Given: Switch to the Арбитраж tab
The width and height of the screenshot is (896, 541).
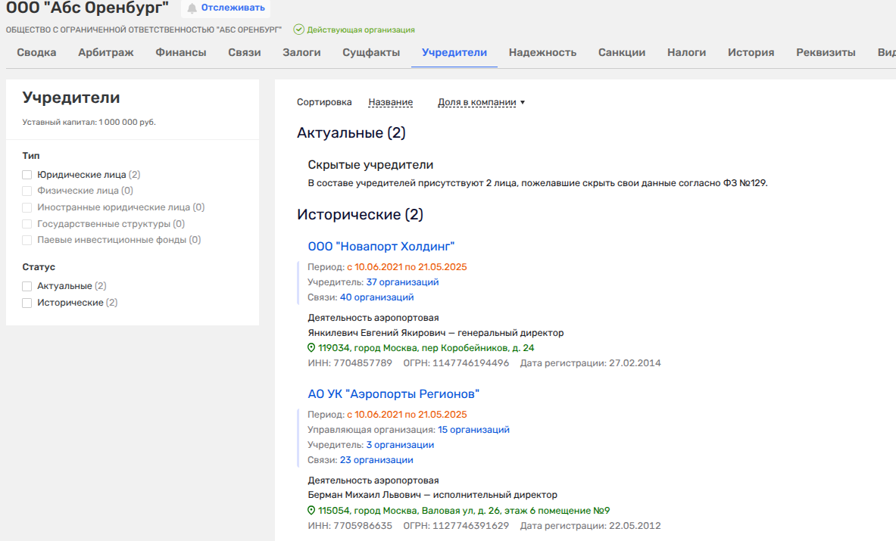Looking at the screenshot, I should click(106, 52).
